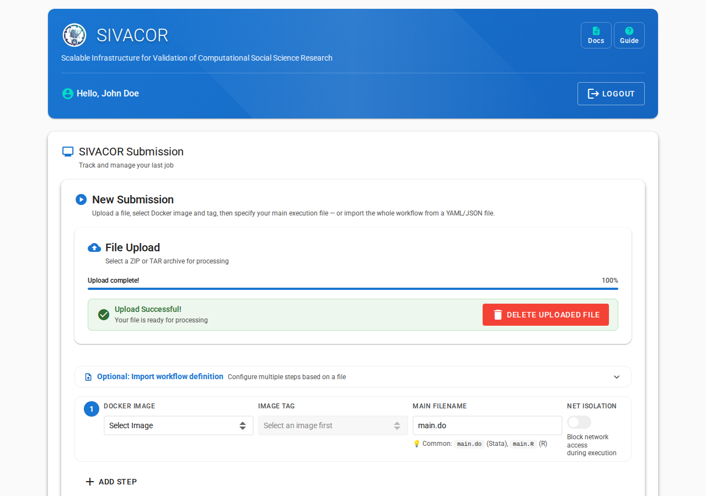Click the import workflow file icon
The height and width of the screenshot is (496, 706).
click(x=88, y=377)
